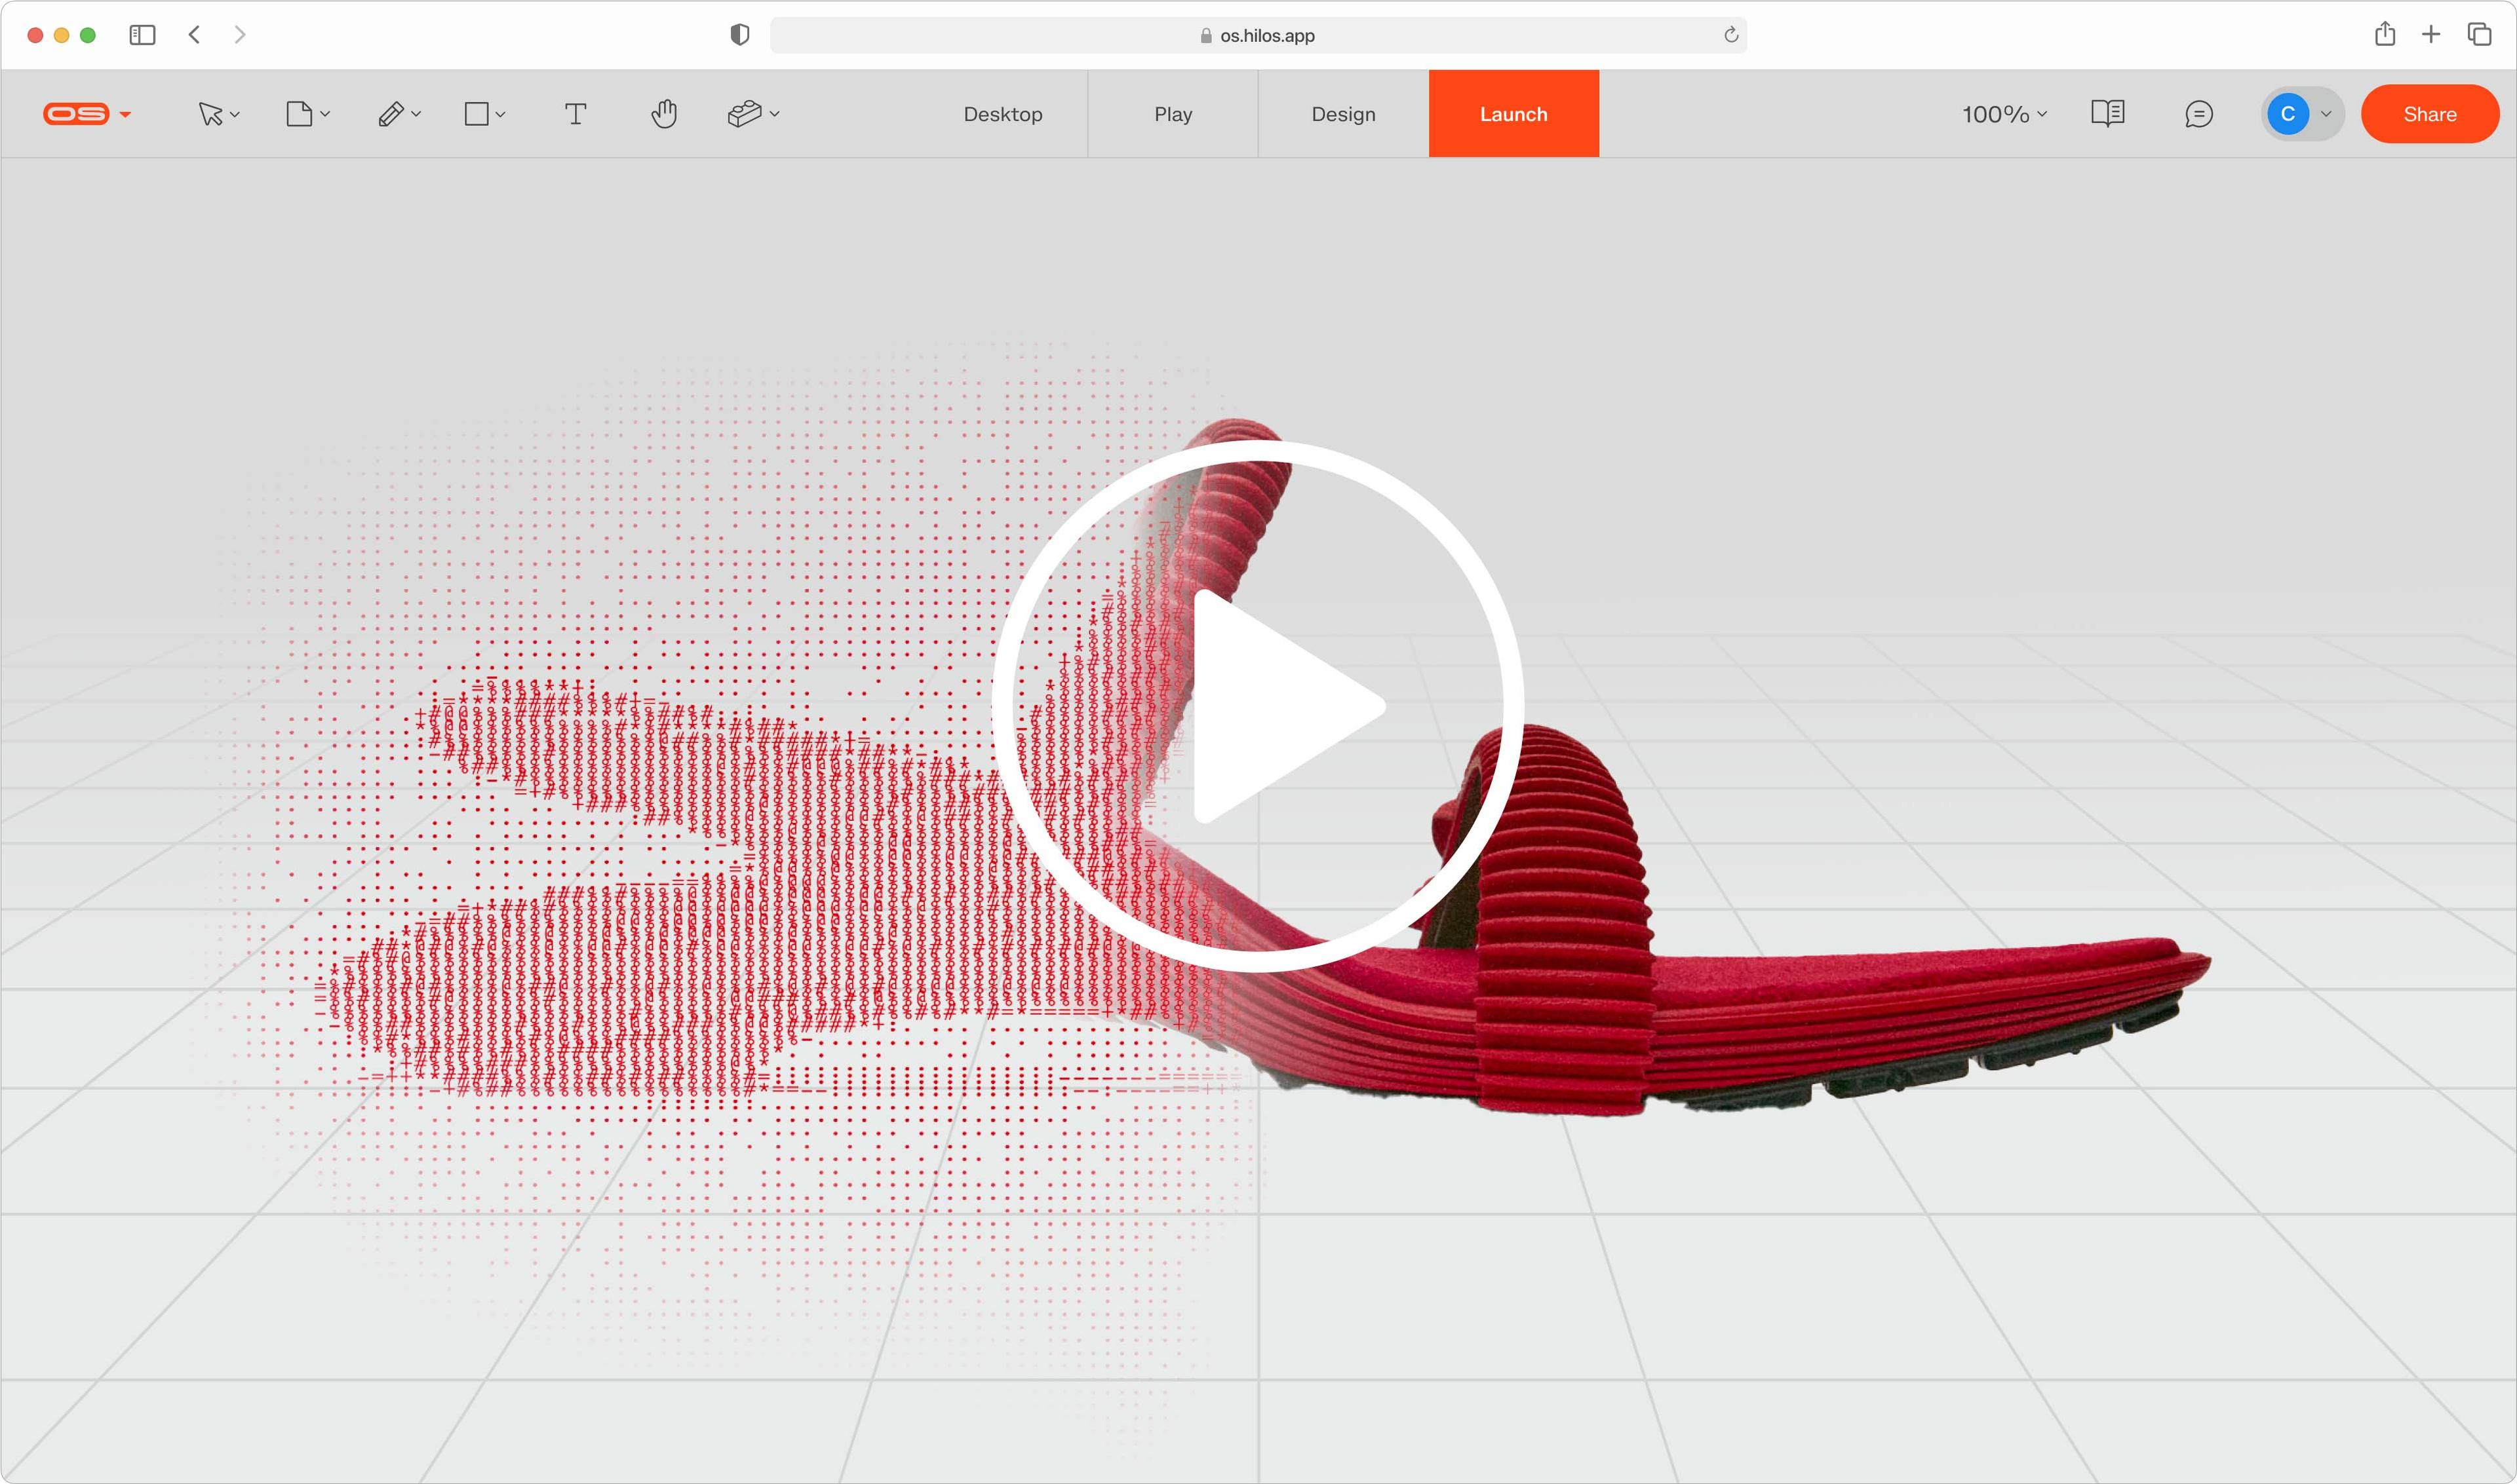Click the os.hilos.app address bar

coord(1257,35)
